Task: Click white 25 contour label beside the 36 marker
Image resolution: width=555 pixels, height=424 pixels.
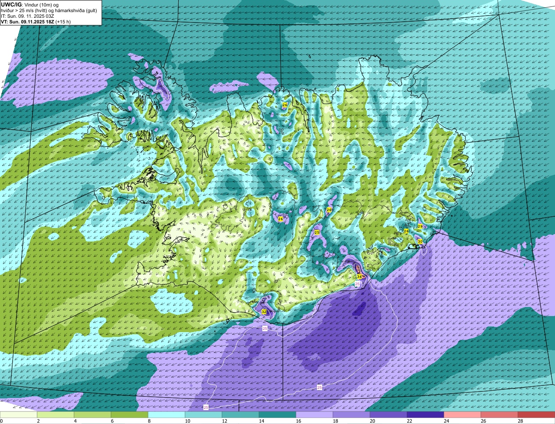Action: coord(357,284)
